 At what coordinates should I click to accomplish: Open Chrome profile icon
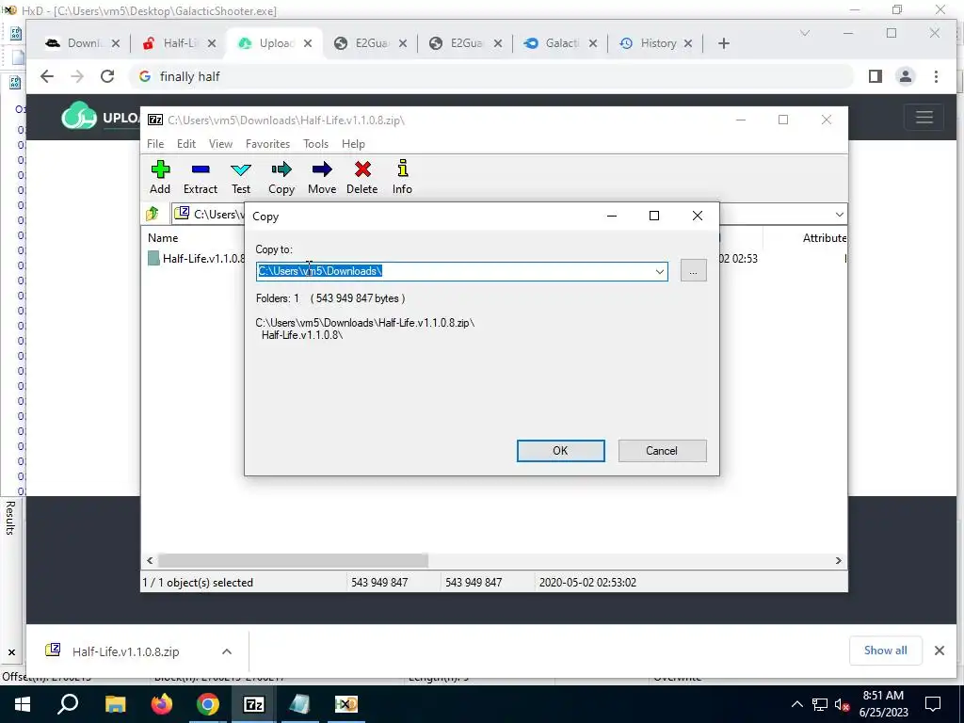[906, 76]
